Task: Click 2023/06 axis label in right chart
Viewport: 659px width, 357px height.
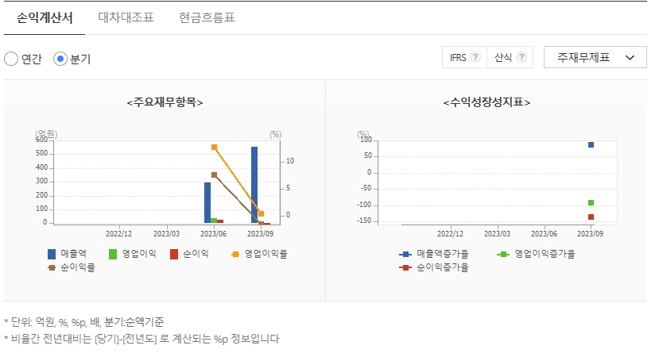Action: [x=544, y=234]
